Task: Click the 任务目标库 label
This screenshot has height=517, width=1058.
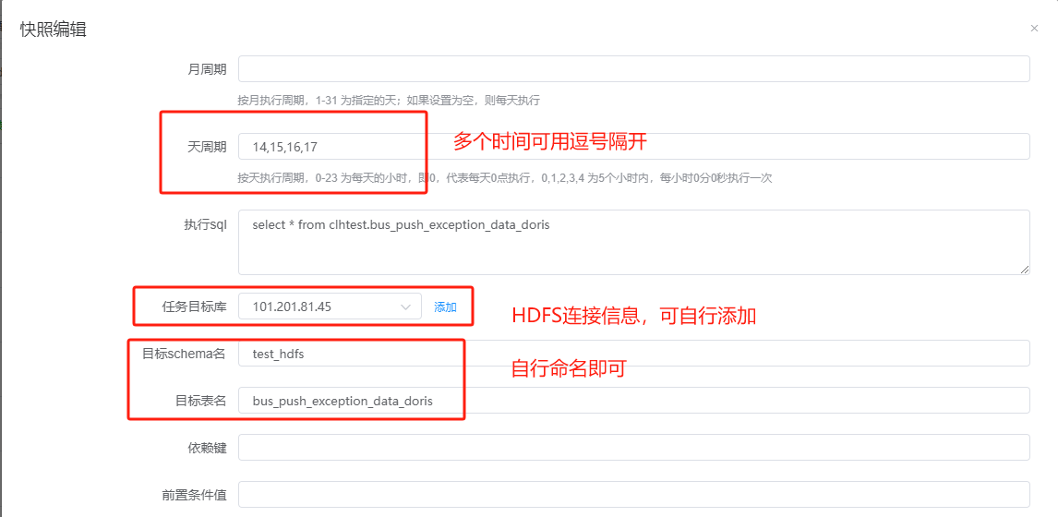Action: [x=195, y=307]
